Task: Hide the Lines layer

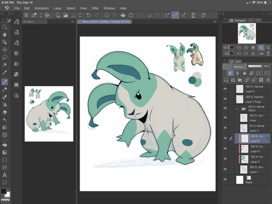Action: pyautogui.click(x=225, y=117)
